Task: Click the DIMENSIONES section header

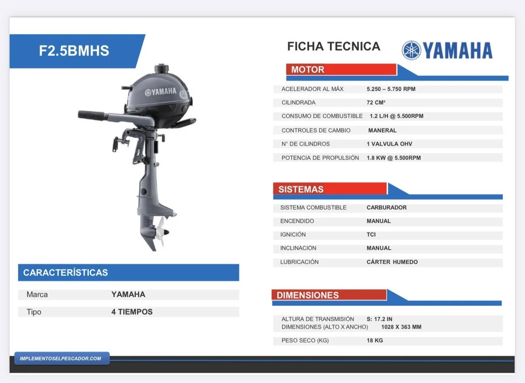Action: click(x=329, y=295)
